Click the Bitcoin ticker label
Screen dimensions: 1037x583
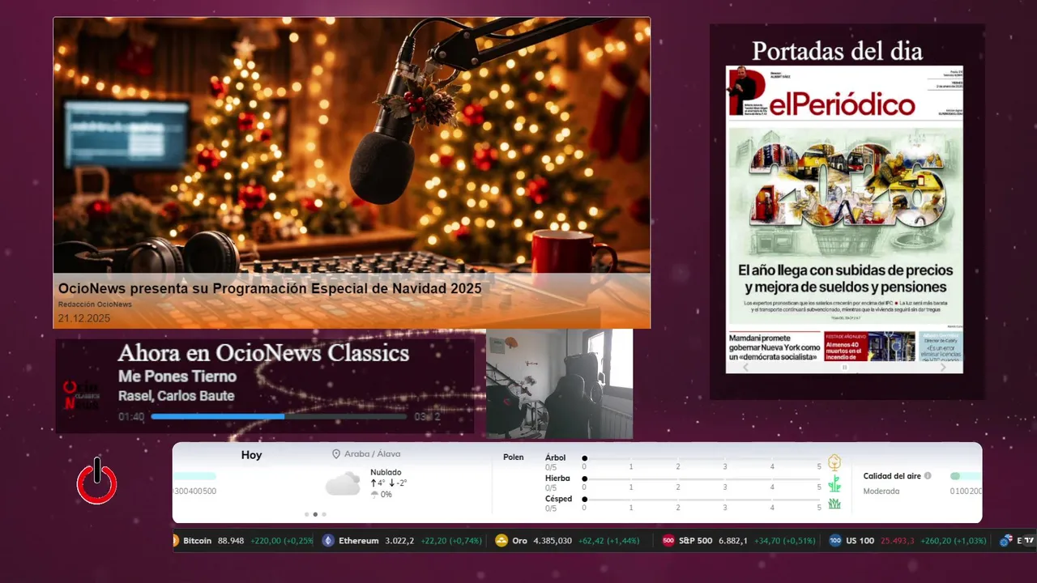(x=197, y=541)
